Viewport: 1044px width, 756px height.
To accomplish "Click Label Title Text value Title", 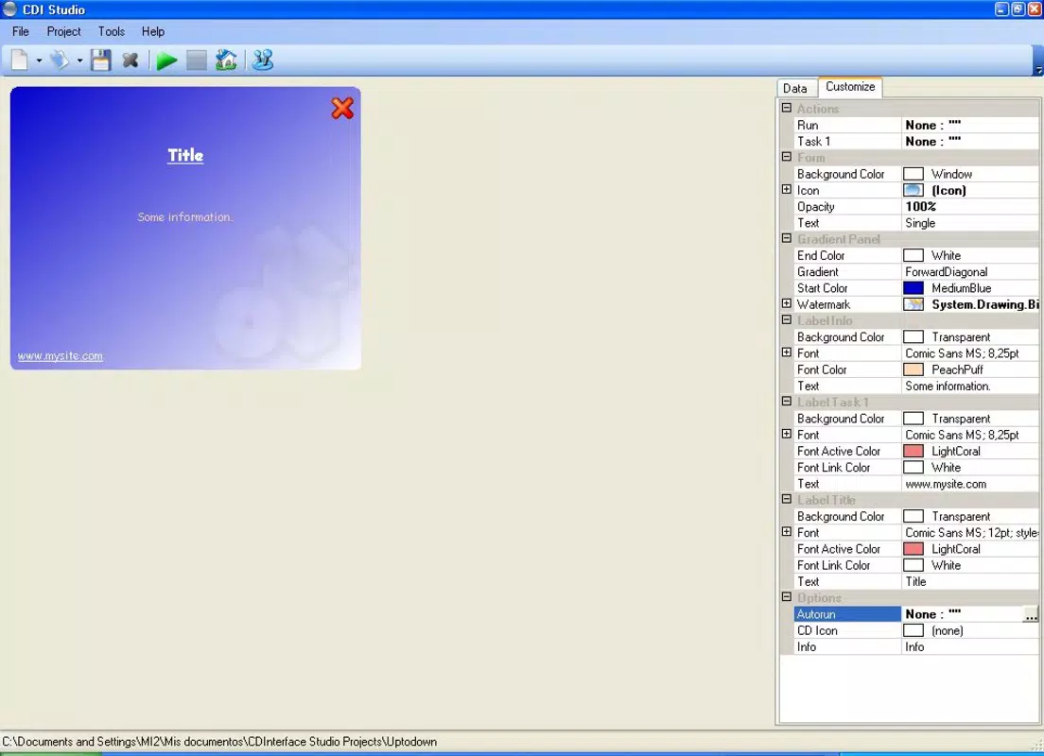I will tap(915, 581).
